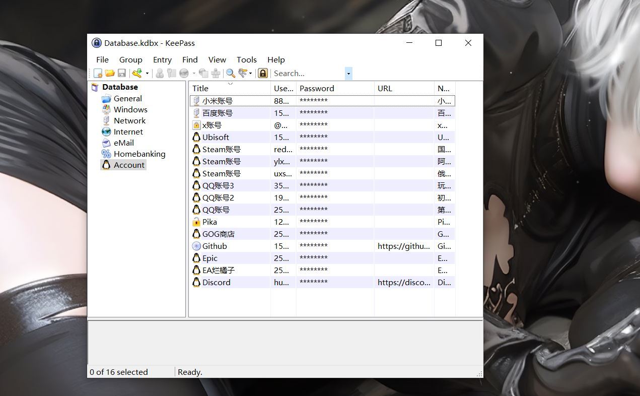Select the Internet globe group icon

tap(106, 132)
